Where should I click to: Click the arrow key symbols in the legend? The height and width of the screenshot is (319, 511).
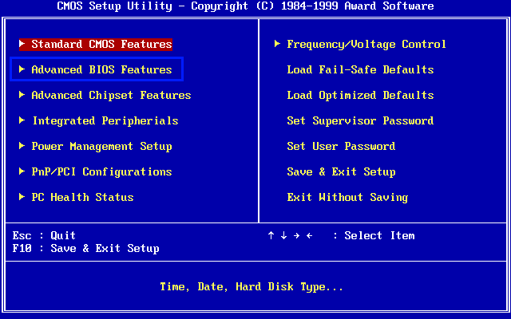[290, 235]
